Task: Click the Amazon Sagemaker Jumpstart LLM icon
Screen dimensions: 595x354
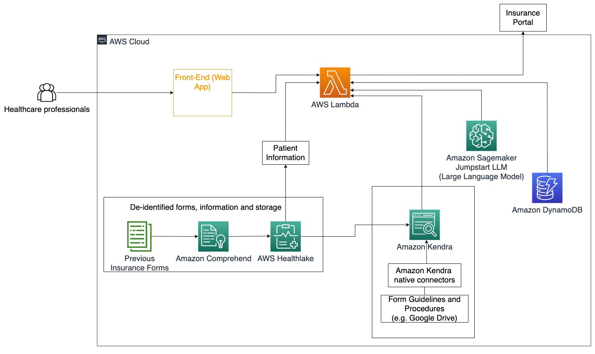Action: pyautogui.click(x=481, y=136)
